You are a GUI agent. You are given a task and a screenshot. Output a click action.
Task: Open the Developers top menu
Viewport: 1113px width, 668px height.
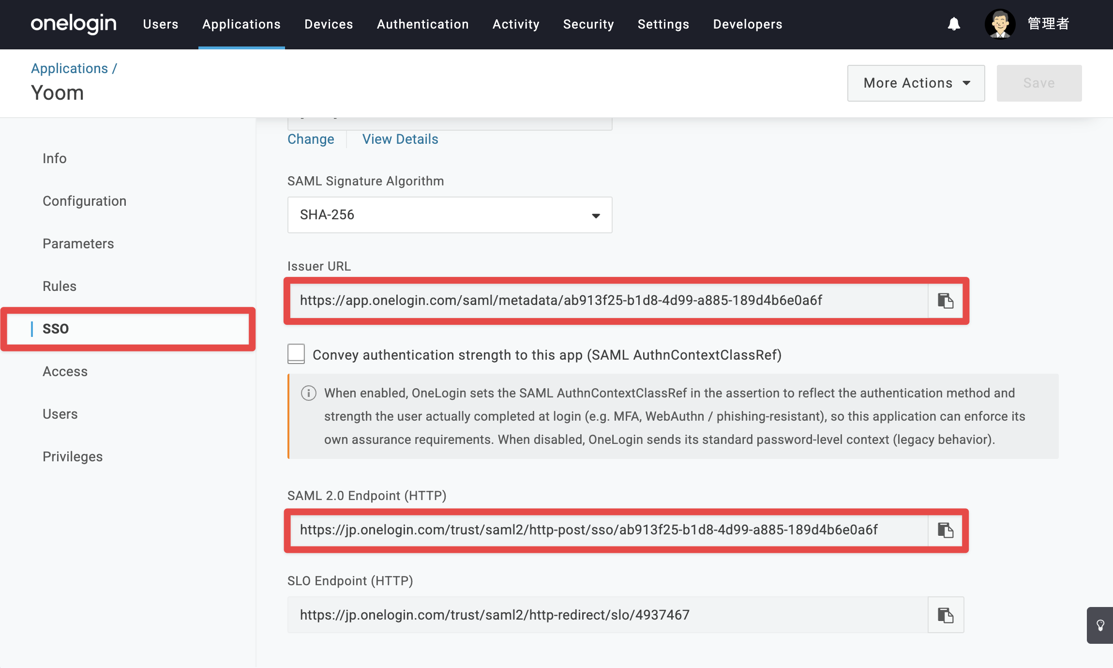[x=748, y=24]
